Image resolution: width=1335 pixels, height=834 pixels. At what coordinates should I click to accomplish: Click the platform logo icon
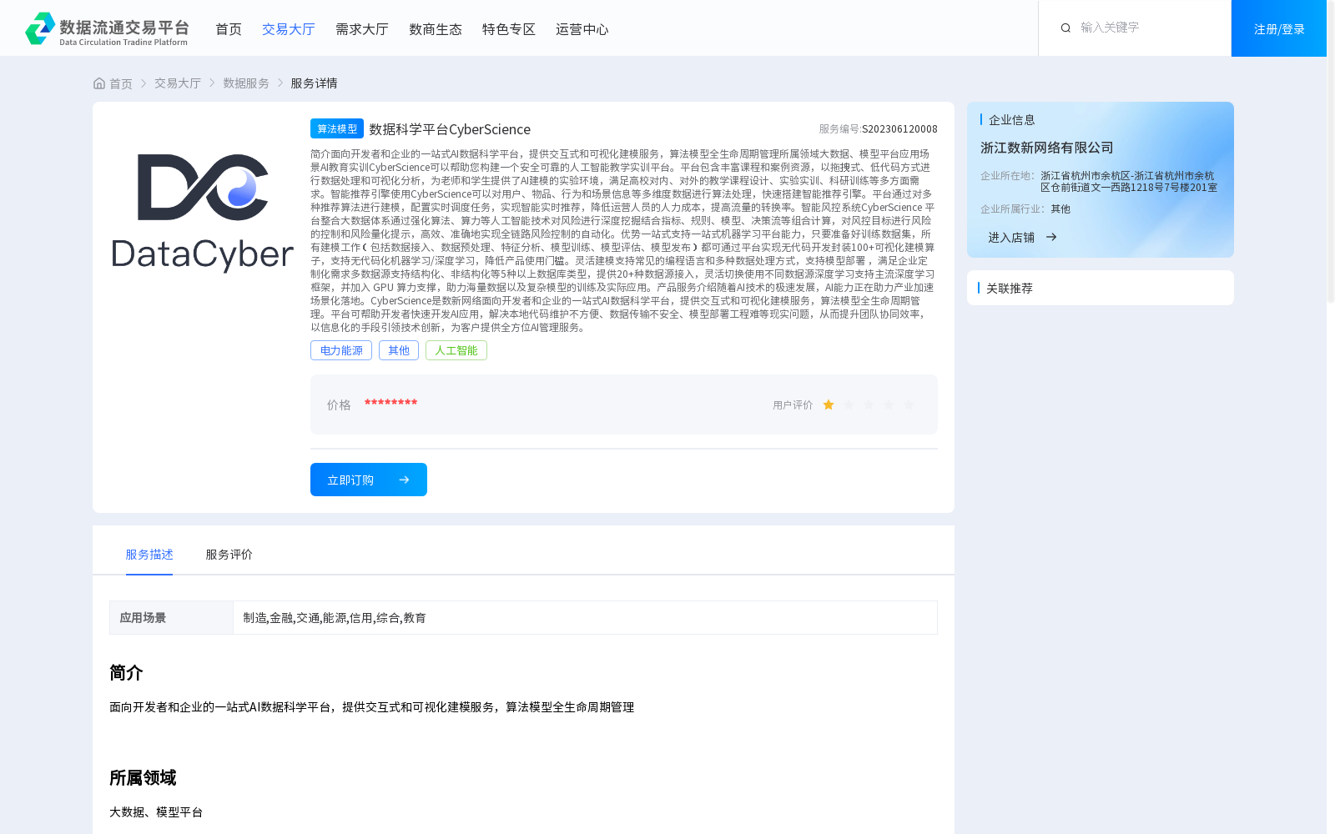coord(40,28)
